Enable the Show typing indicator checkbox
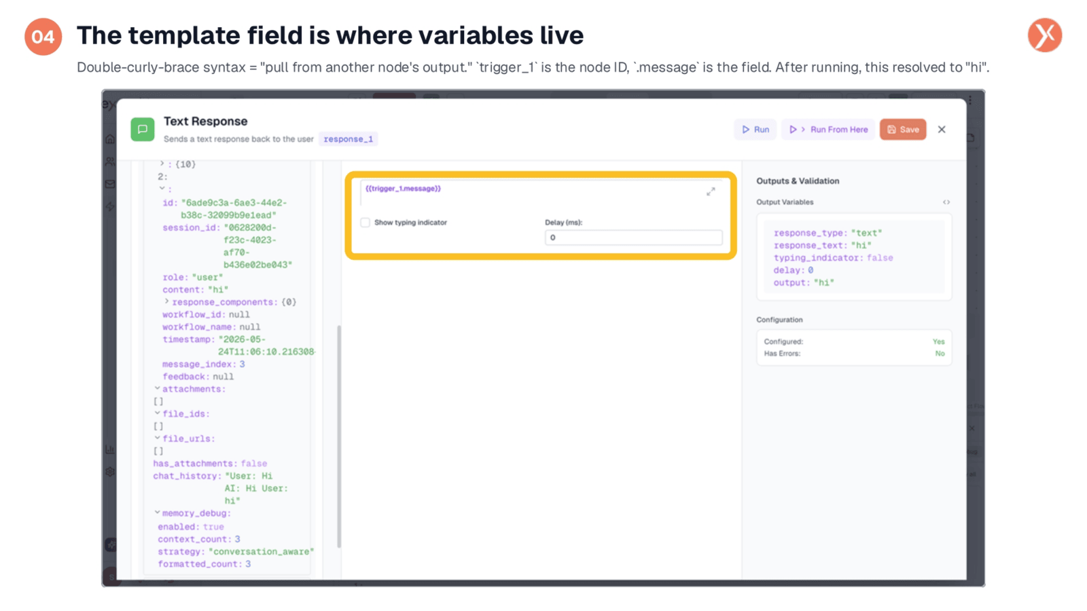Screen dimensions: 1087x611 pyautogui.click(x=366, y=223)
